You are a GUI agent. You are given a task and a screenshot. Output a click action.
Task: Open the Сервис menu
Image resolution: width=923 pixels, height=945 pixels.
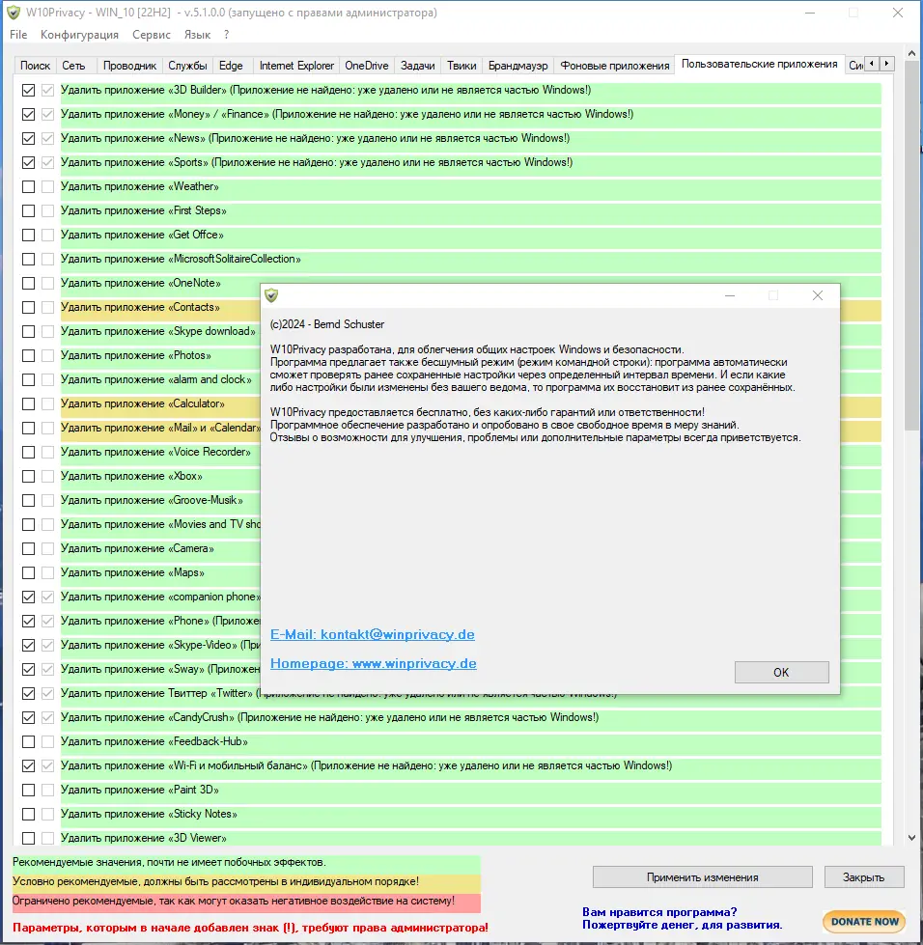point(152,35)
